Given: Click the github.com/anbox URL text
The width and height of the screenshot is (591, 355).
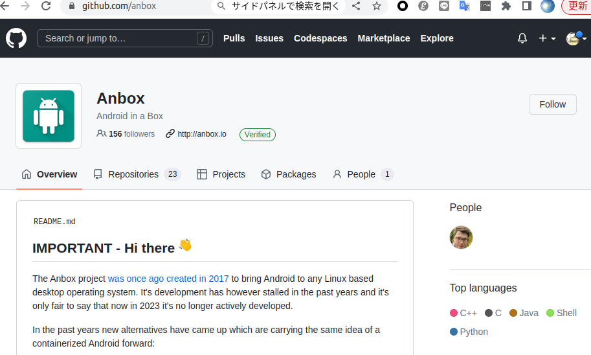Looking at the screenshot, I should pos(119,6).
